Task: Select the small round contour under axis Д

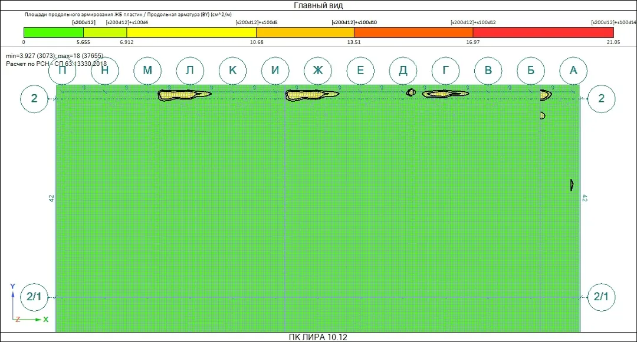Action: click(411, 92)
